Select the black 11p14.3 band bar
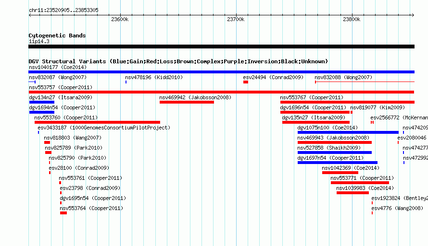Screen dimensions: 428x246 tap(221, 47)
